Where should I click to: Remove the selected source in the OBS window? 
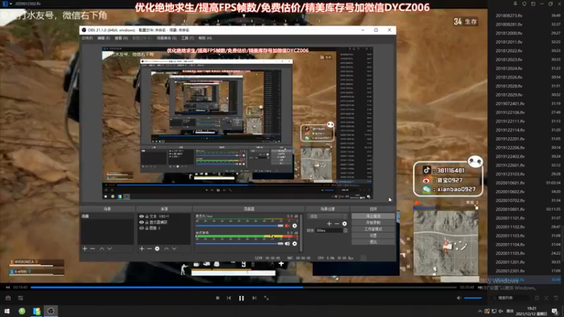click(x=149, y=249)
